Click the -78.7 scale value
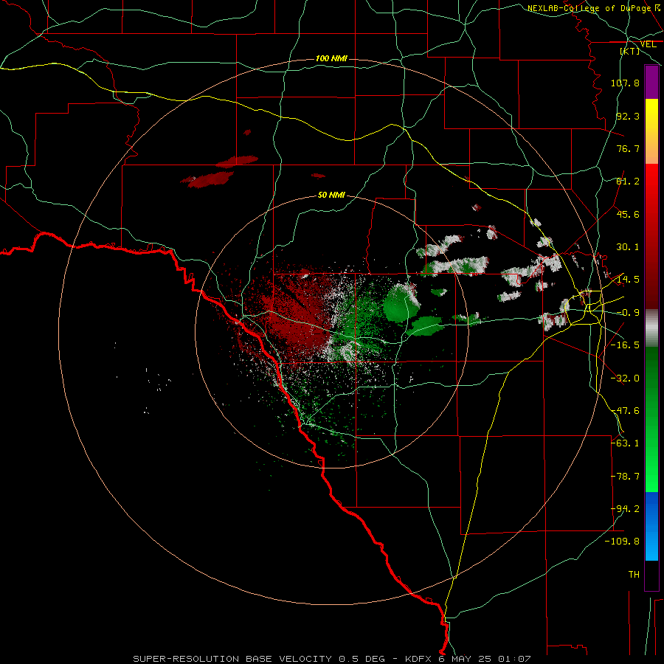The height and width of the screenshot is (664, 664). click(625, 477)
